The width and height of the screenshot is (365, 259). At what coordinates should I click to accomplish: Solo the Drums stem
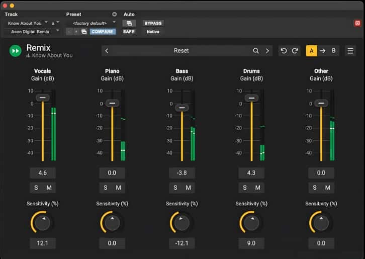click(x=245, y=188)
